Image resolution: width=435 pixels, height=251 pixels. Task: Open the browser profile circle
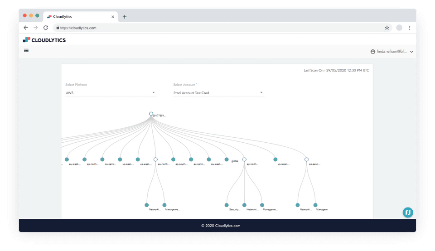tap(399, 28)
